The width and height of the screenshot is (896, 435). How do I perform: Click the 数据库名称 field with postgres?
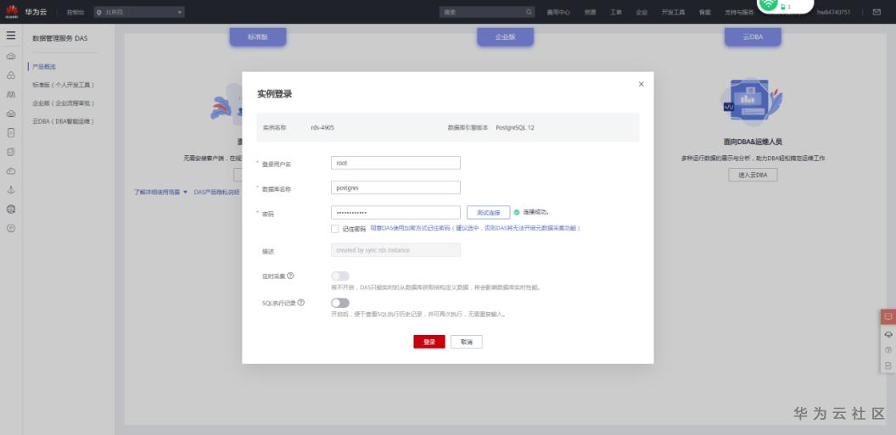[395, 187]
